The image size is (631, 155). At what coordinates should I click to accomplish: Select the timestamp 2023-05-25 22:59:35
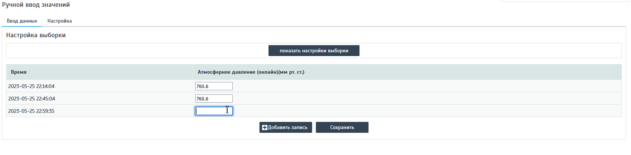31,111
